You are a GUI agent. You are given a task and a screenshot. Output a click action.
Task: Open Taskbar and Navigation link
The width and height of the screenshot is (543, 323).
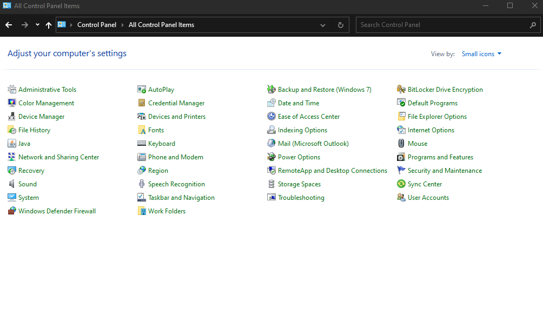[181, 198]
